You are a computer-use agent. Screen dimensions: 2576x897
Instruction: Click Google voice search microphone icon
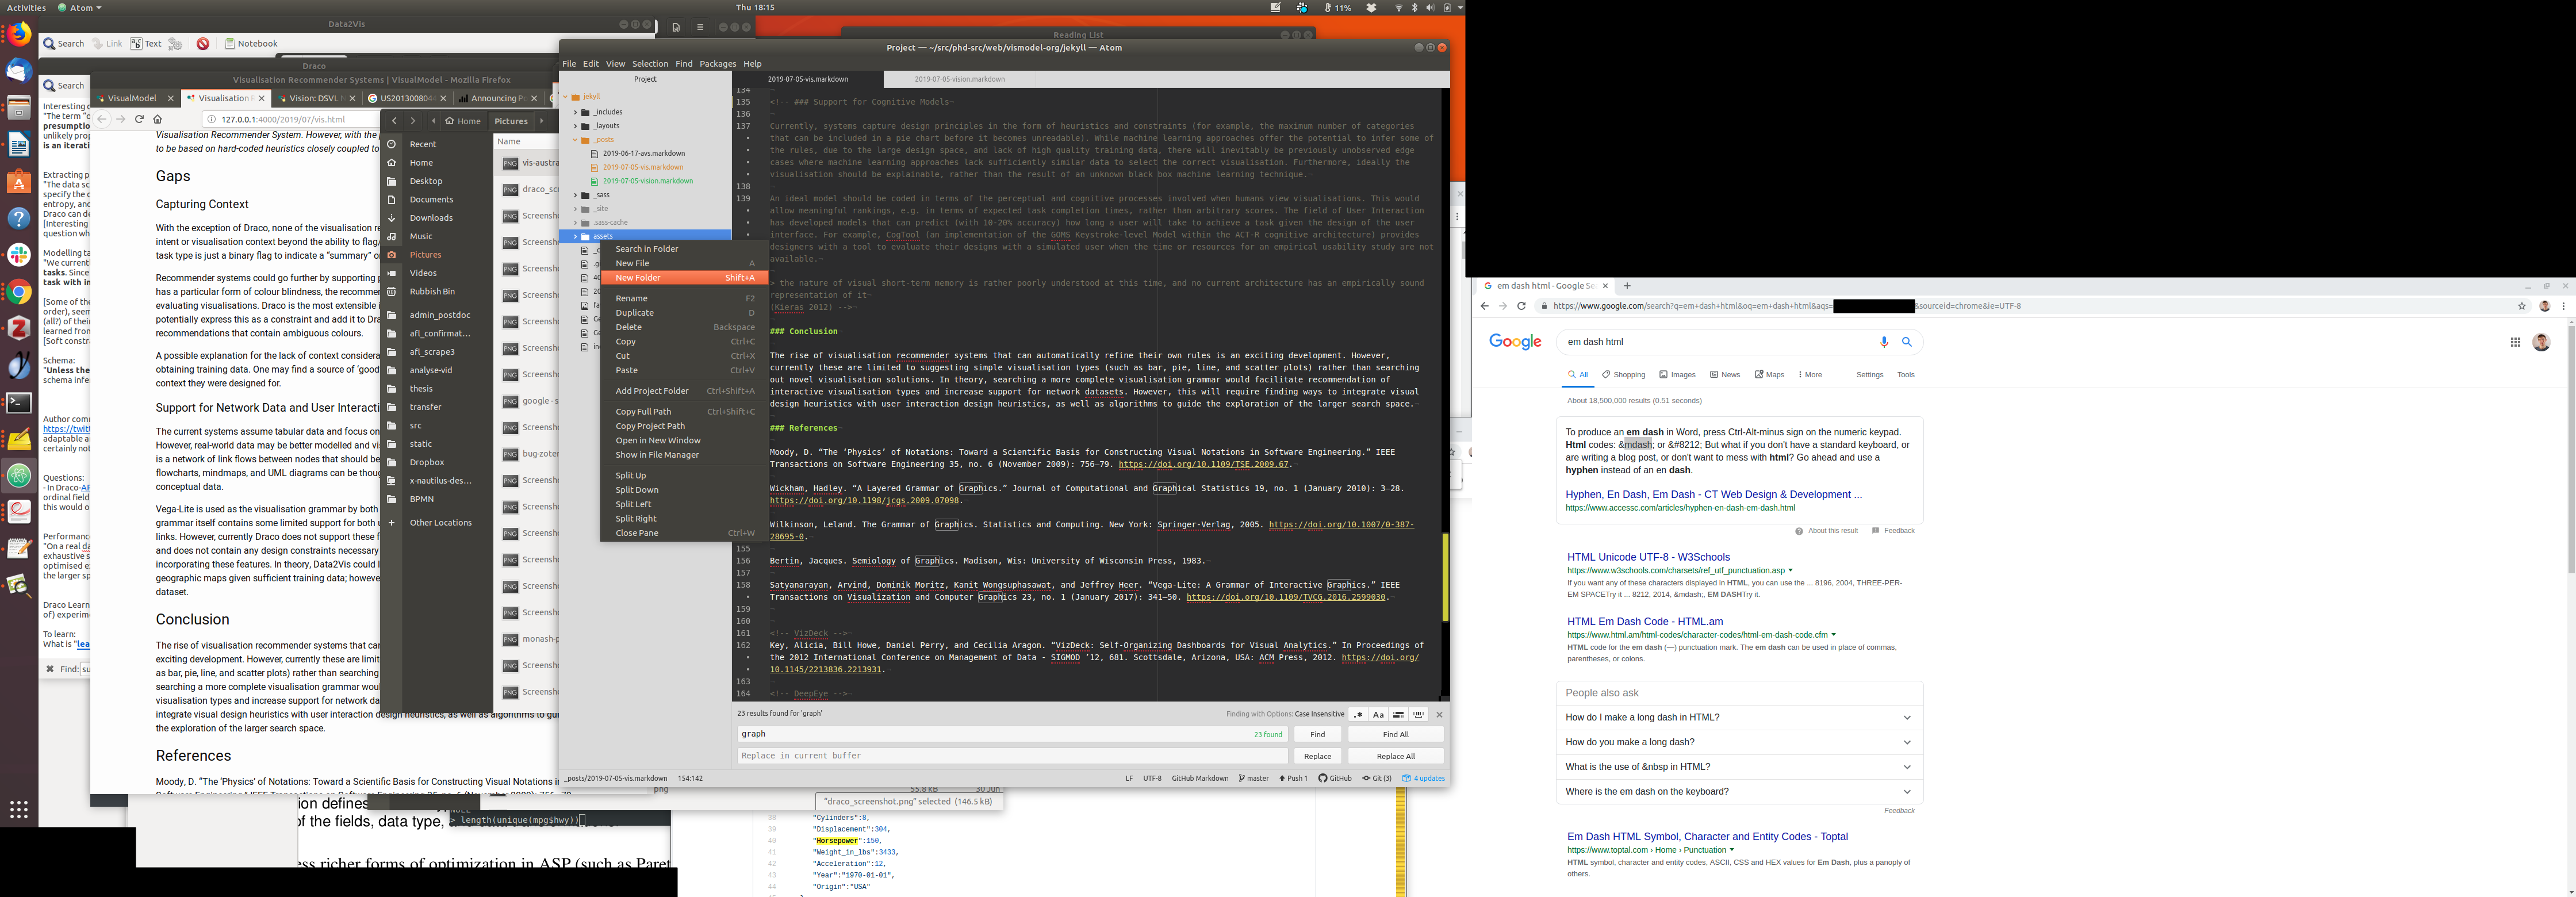1884,342
